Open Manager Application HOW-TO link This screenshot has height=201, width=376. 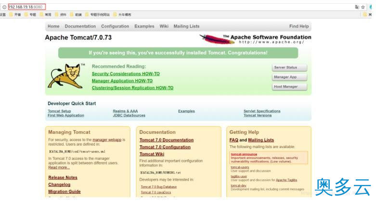pos(122,81)
